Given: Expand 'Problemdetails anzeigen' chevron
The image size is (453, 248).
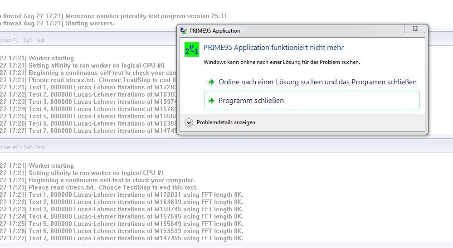Looking at the screenshot, I should [189, 122].
